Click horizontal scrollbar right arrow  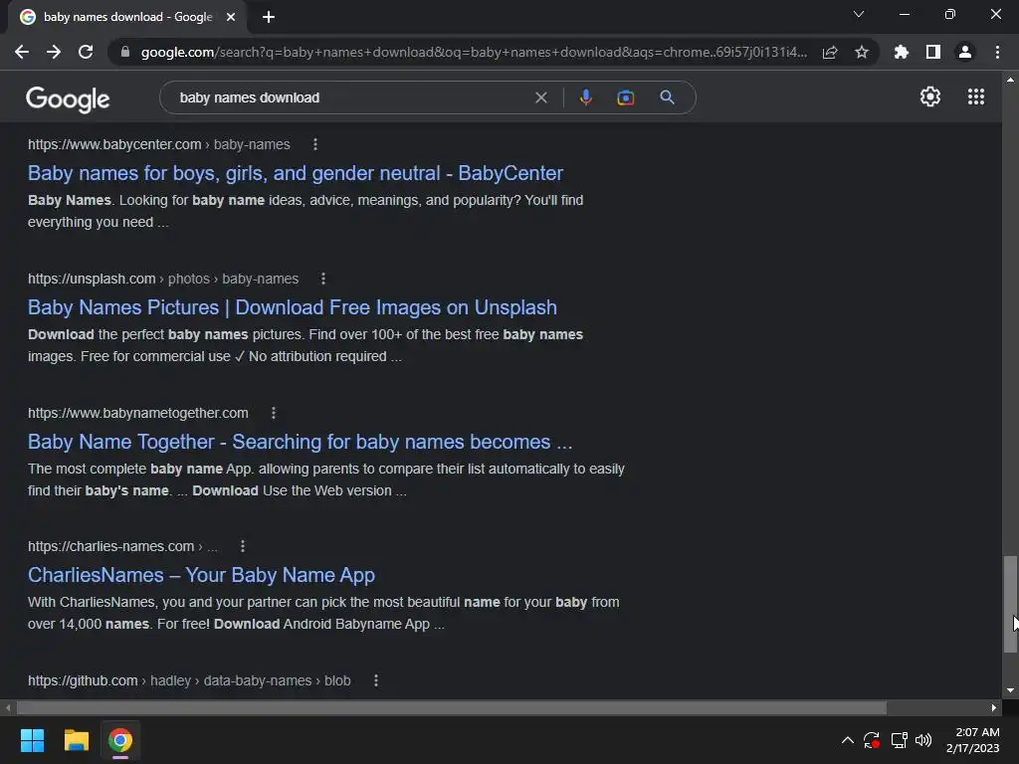click(x=994, y=707)
